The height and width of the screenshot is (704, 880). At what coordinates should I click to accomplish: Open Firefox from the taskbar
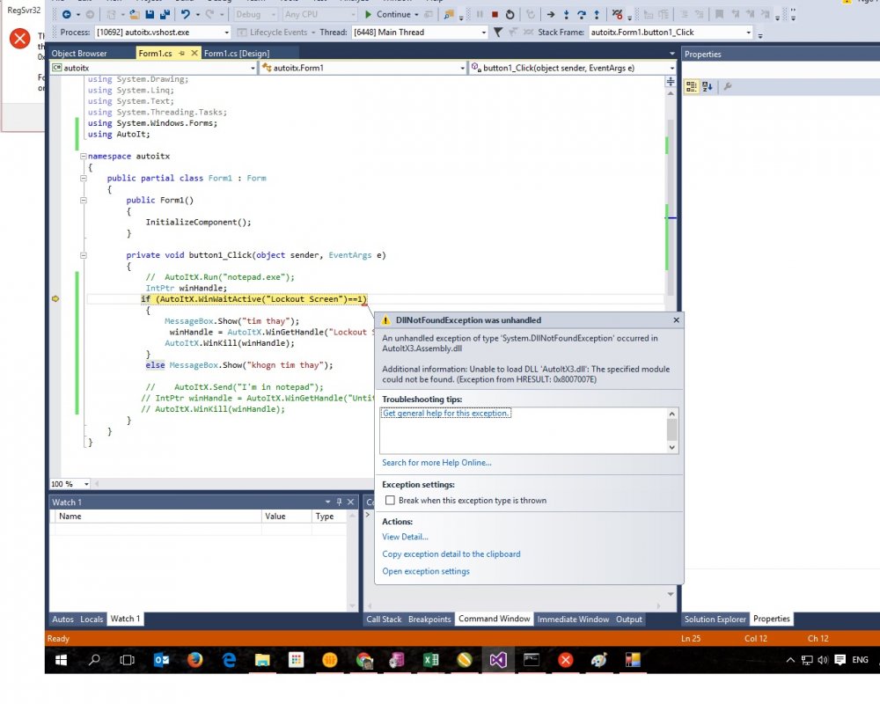coord(194,660)
